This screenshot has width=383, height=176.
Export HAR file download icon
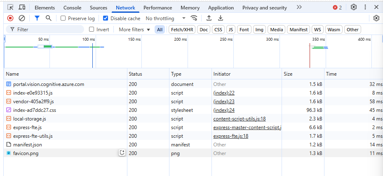[221, 18]
